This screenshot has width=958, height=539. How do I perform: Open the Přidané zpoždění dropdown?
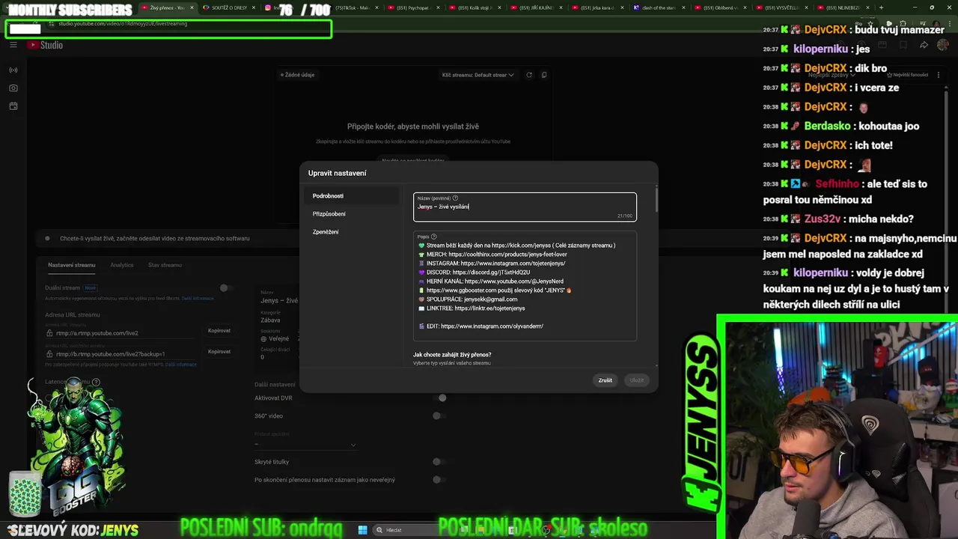[305, 444]
